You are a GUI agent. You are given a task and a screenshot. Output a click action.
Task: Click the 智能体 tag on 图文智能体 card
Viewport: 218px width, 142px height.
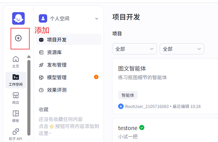point(128,95)
